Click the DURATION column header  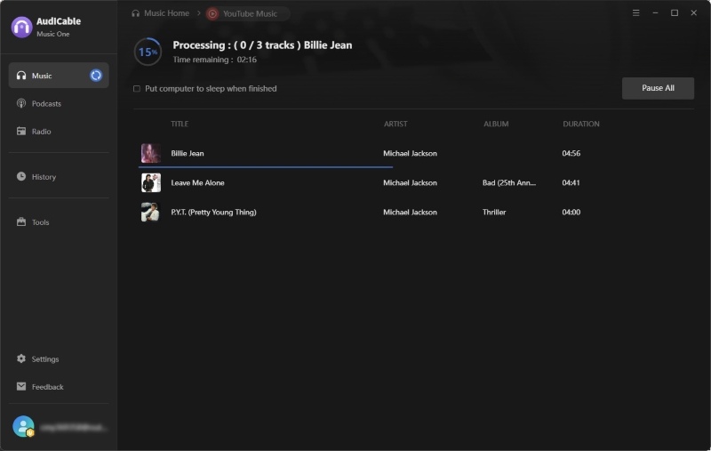pyautogui.click(x=581, y=124)
